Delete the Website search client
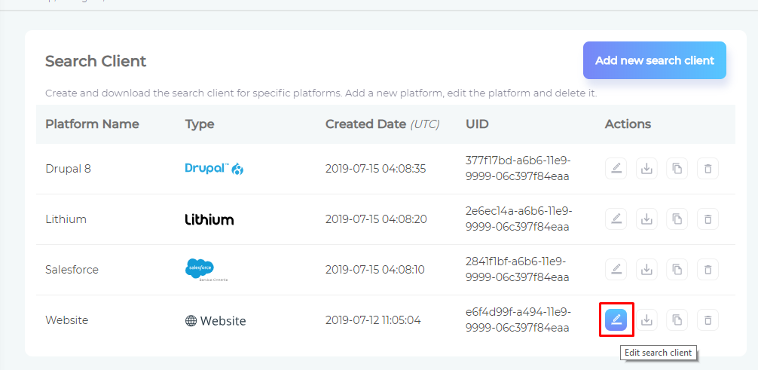This screenshot has width=758, height=370. point(708,320)
